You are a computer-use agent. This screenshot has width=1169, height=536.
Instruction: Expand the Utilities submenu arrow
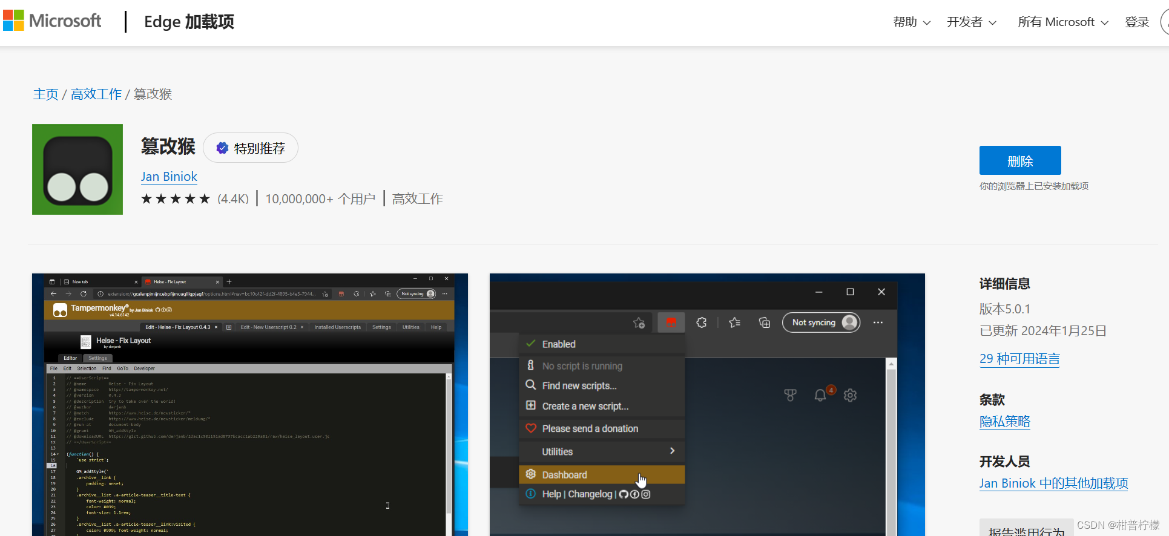click(x=672, y=451)
